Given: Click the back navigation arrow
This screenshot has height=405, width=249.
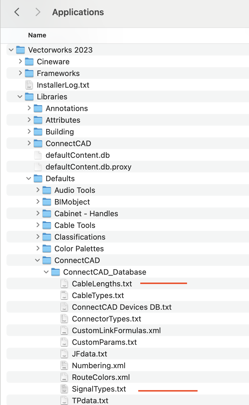Looking at the screenshot, I should (x=17, y=12).
